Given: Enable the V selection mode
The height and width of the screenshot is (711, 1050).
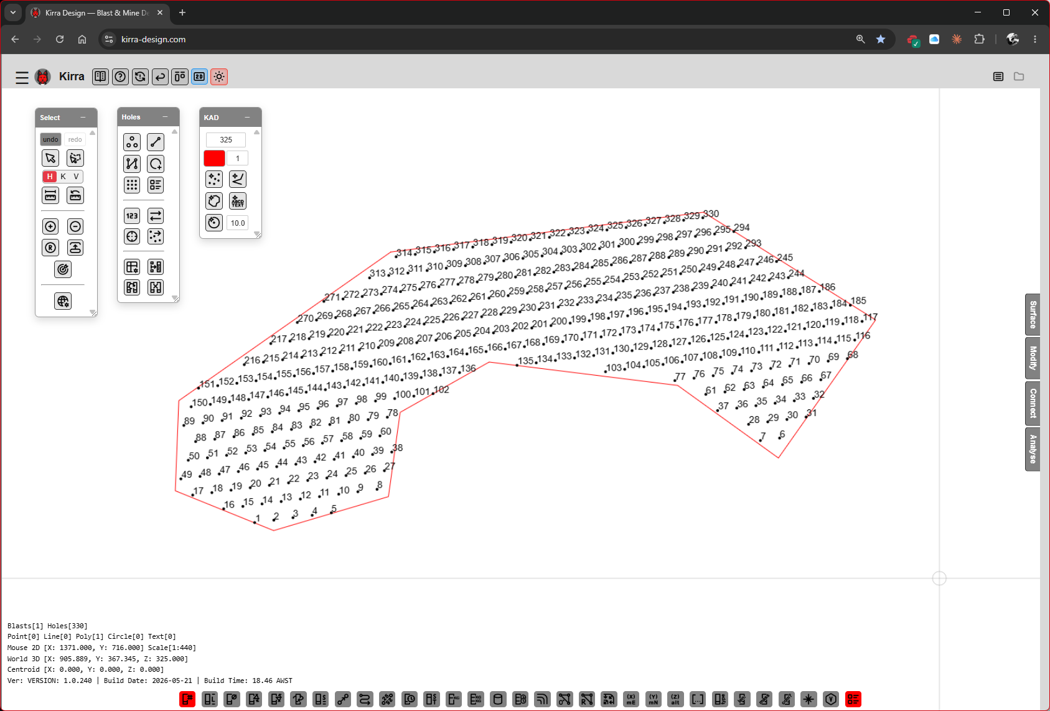Looking at the screenshot, I should tap(76, 177).
